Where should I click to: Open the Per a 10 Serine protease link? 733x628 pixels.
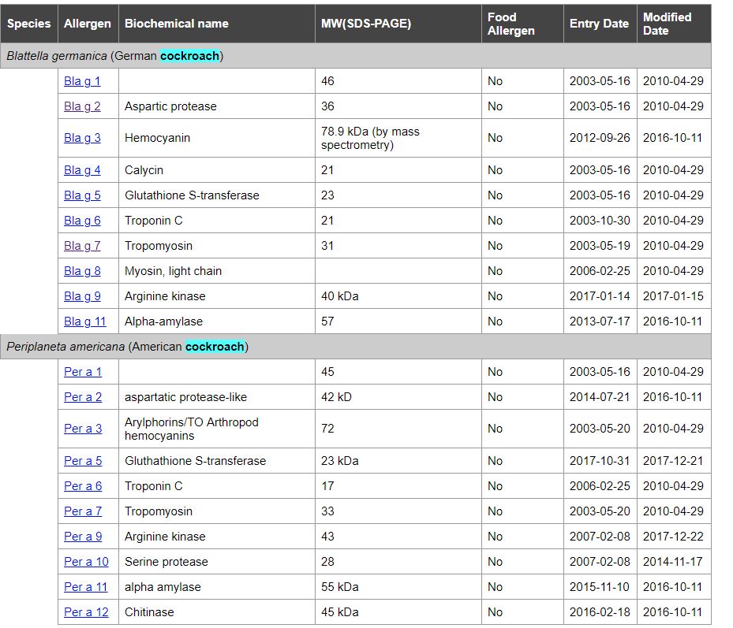click(86, 562)
